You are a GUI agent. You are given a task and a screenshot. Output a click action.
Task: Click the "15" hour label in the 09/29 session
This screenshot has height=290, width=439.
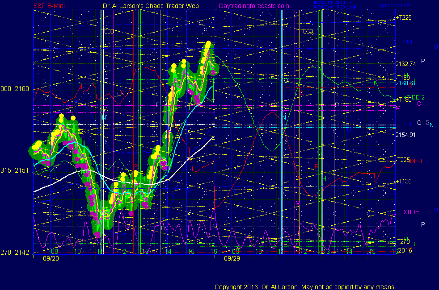[372, 252]
